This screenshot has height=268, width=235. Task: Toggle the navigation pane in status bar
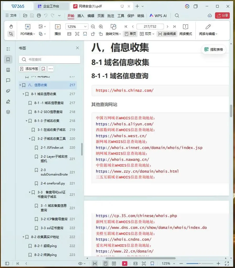click(x=7, y=264)
